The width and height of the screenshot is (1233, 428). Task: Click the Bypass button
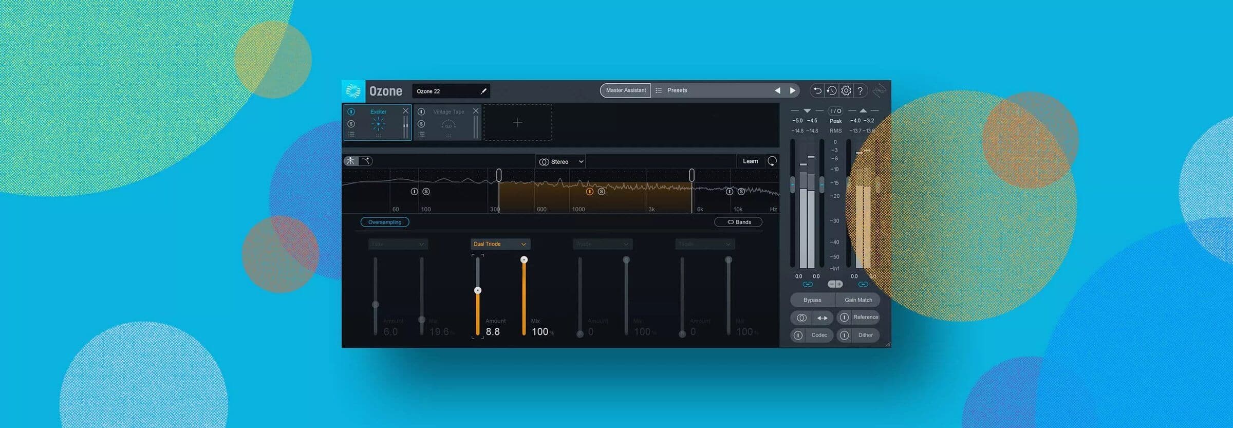pos(812,300)
